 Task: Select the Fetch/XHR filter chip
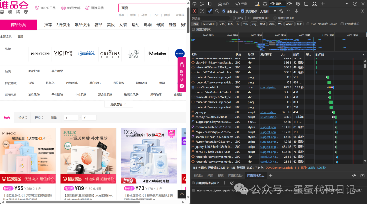point(209,24)
